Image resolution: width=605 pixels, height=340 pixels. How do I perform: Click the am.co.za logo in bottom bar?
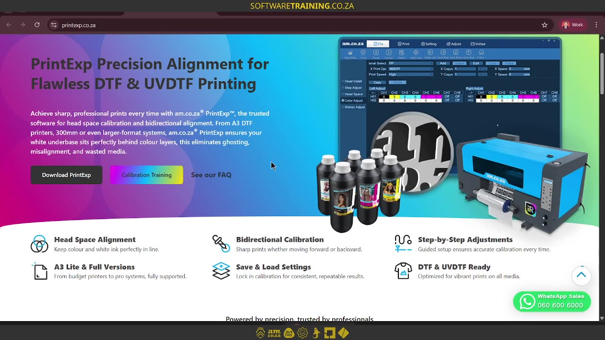tap(274, 333)
